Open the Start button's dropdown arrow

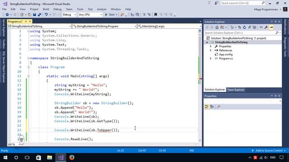click(117, 15)
